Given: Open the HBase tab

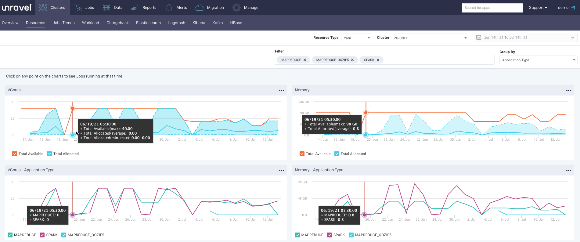Looking at the screenshot, I should tap(236, 23).
